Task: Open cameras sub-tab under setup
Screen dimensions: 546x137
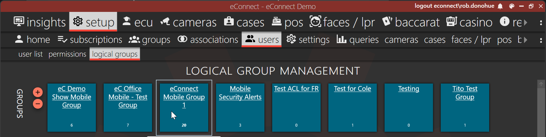Action: pos(401,40)
